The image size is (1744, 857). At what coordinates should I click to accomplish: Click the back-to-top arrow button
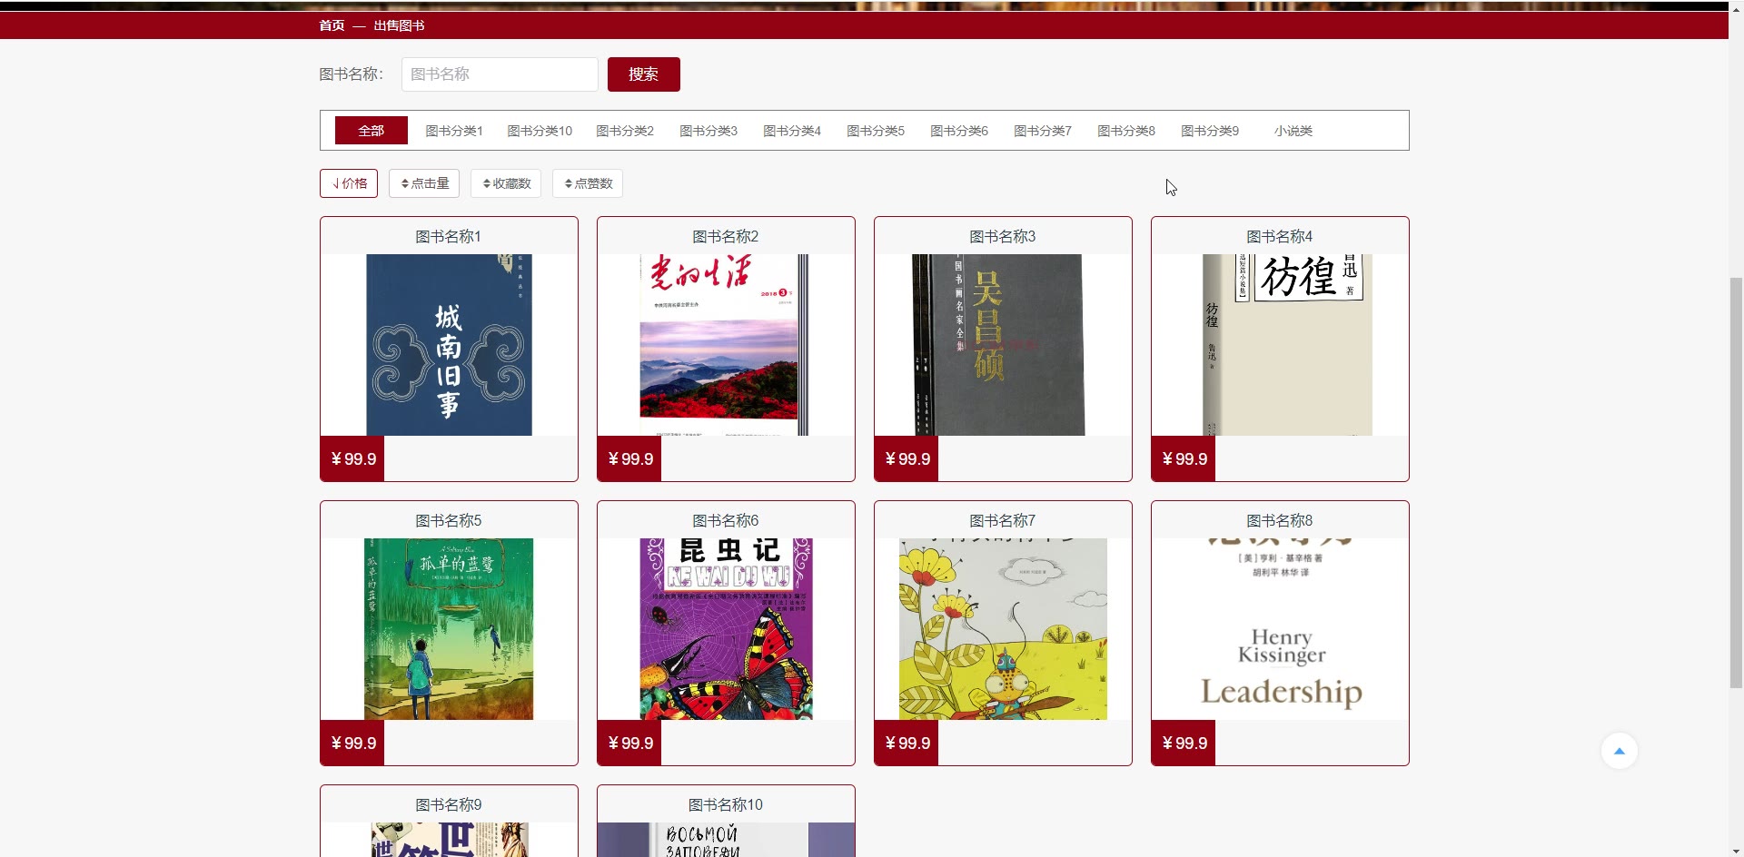point(1619,751)
